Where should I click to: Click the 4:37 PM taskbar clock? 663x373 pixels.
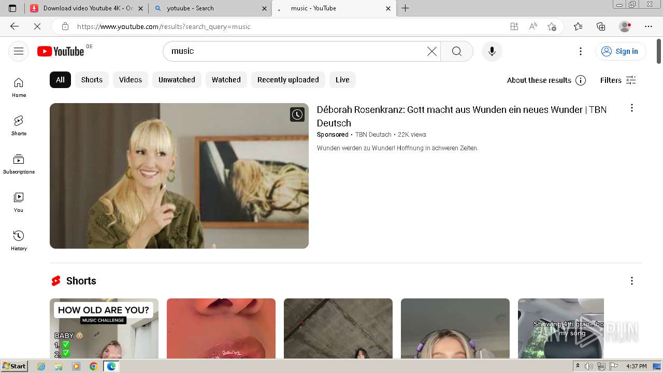[x=637, y=366]
